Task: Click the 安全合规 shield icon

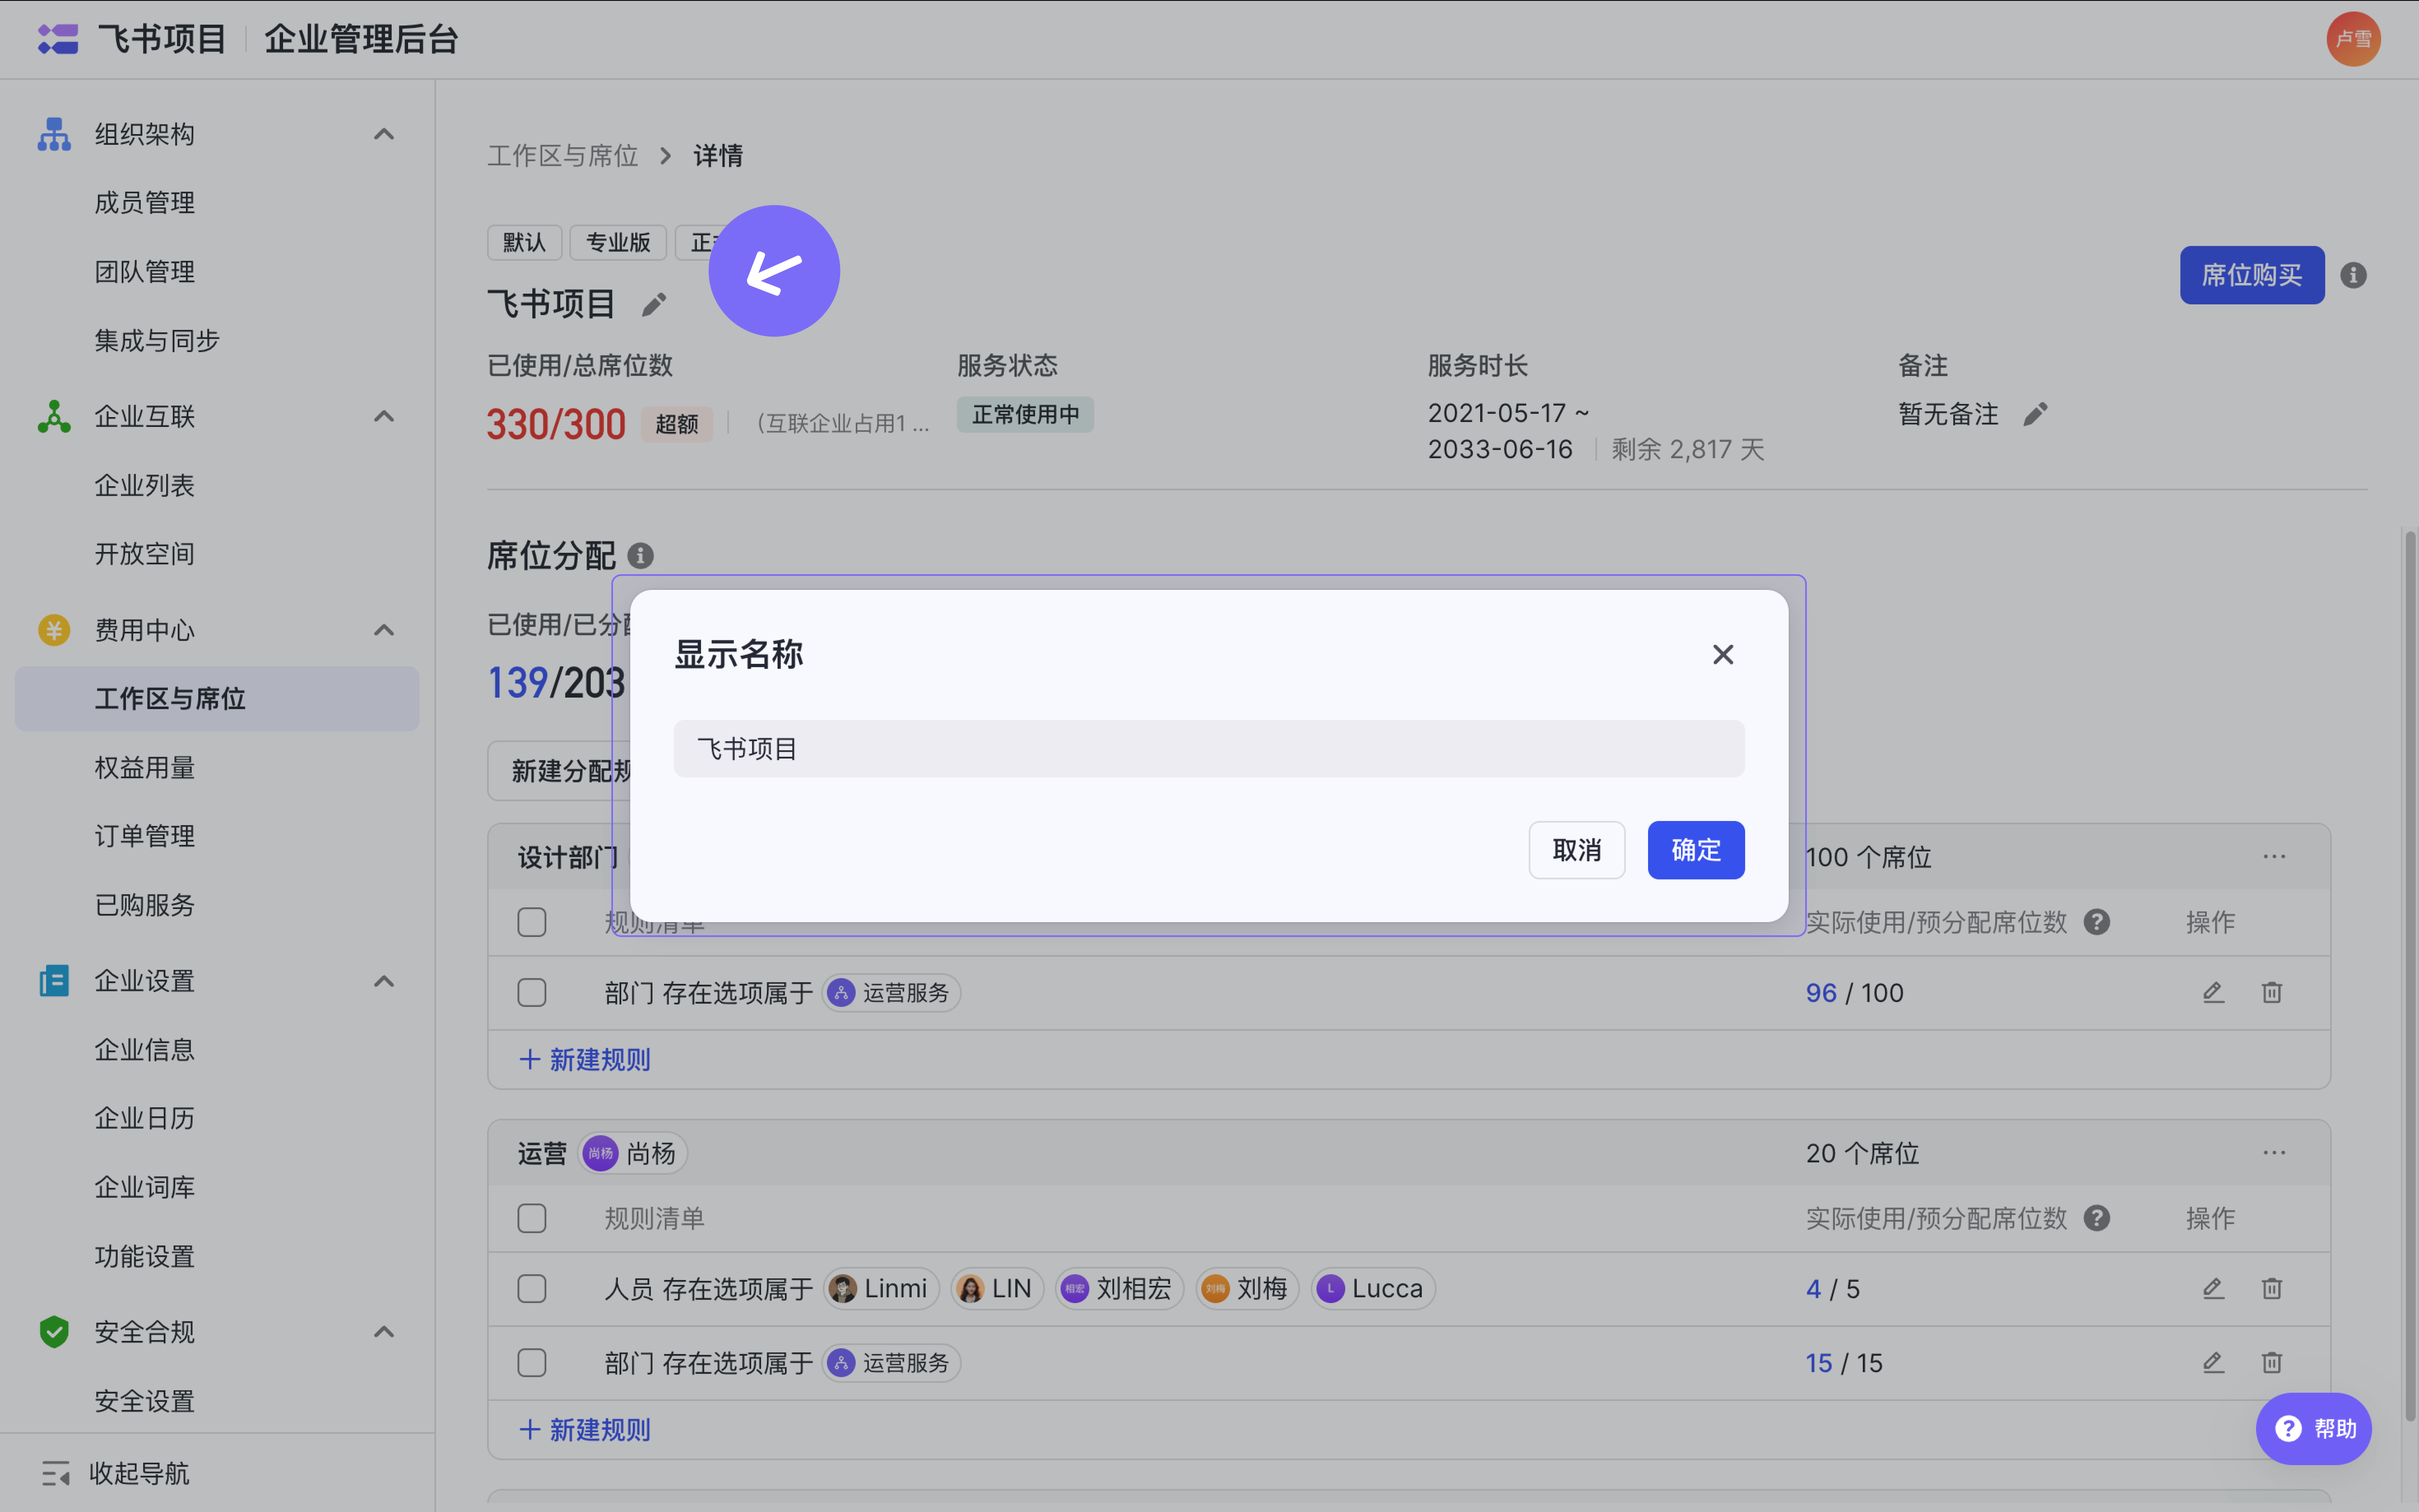Action: point(54,1332)
